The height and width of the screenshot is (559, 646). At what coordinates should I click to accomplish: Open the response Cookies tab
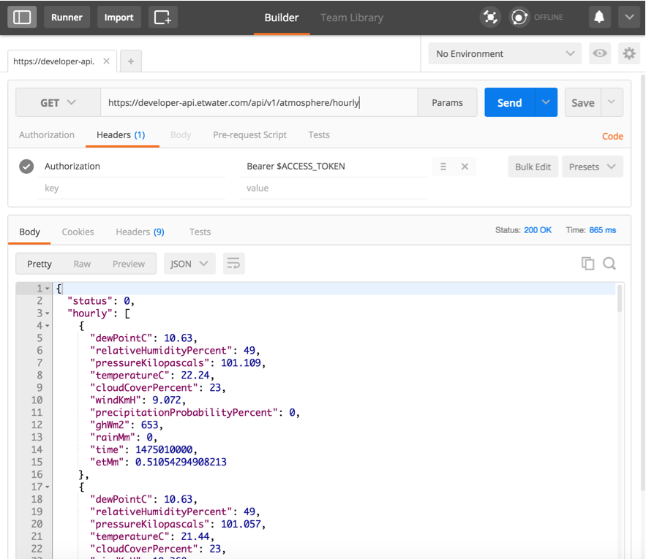[x=78, y=232]
